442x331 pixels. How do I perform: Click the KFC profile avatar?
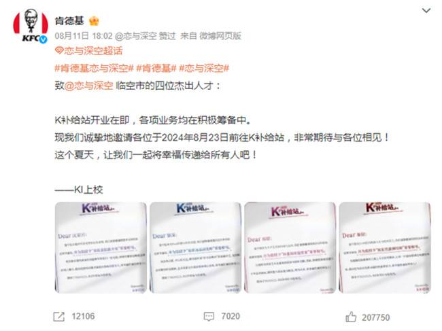(x=31, y=26)
